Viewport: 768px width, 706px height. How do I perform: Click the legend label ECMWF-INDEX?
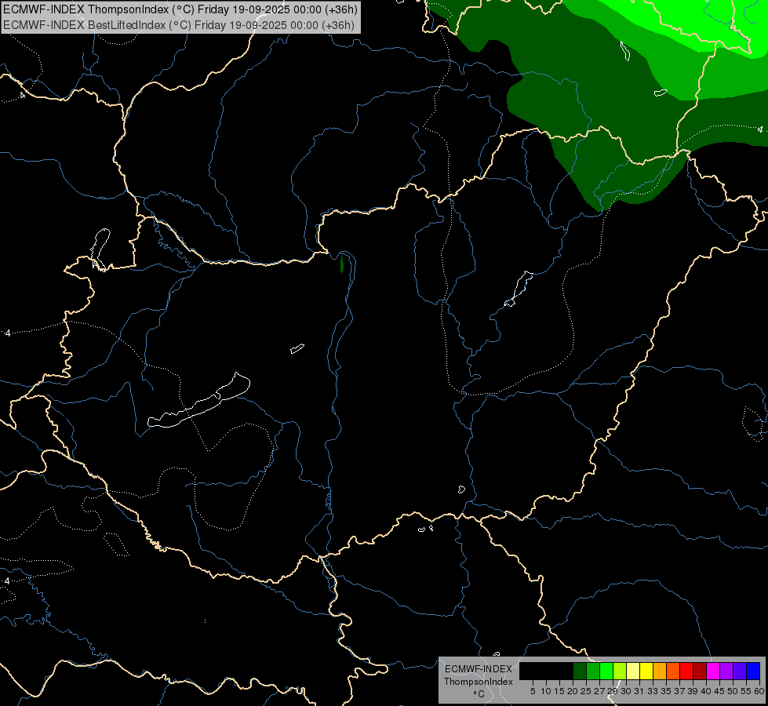click(x=479, y=669)
